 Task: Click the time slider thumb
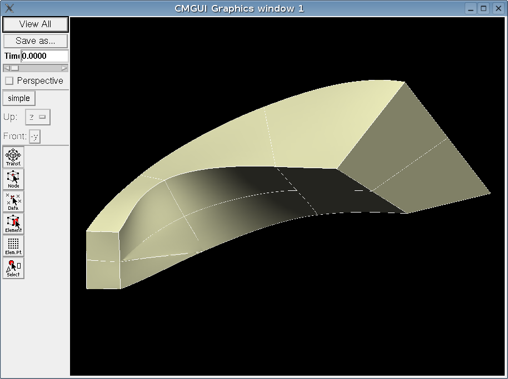(x=15, y=68)
